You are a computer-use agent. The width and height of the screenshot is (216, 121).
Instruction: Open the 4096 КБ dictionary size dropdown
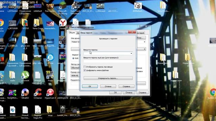75,75
